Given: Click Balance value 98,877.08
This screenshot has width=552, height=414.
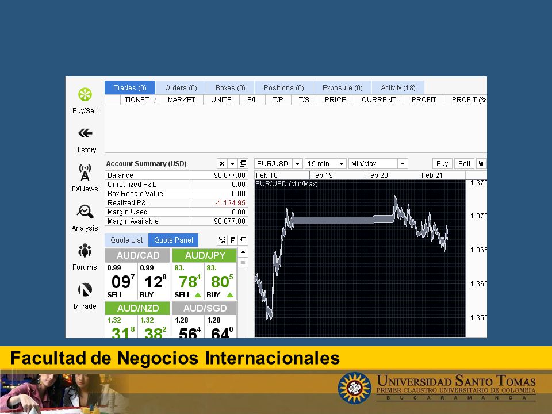Looking at the screenshot, I should point(229,175).
